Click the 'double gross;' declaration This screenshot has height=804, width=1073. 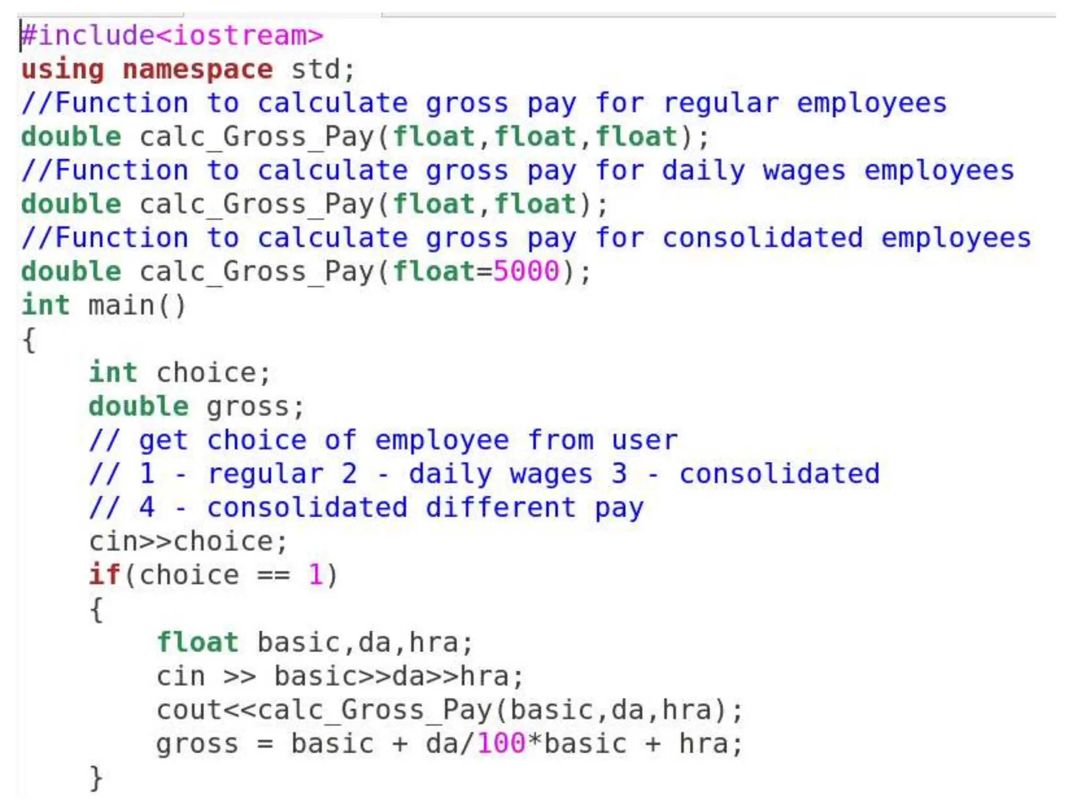tap(196, 407)
